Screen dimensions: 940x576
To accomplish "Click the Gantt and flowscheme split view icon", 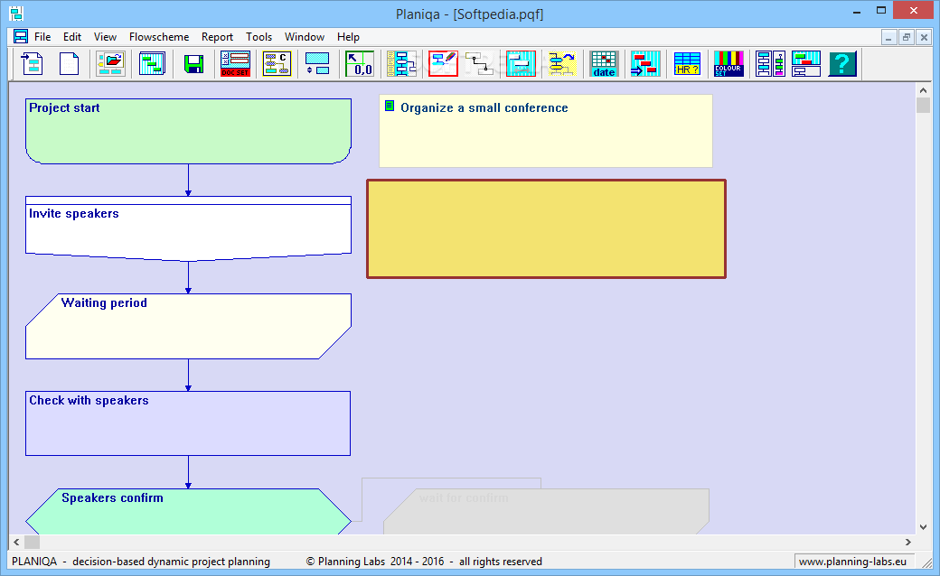I will (805, 63).
